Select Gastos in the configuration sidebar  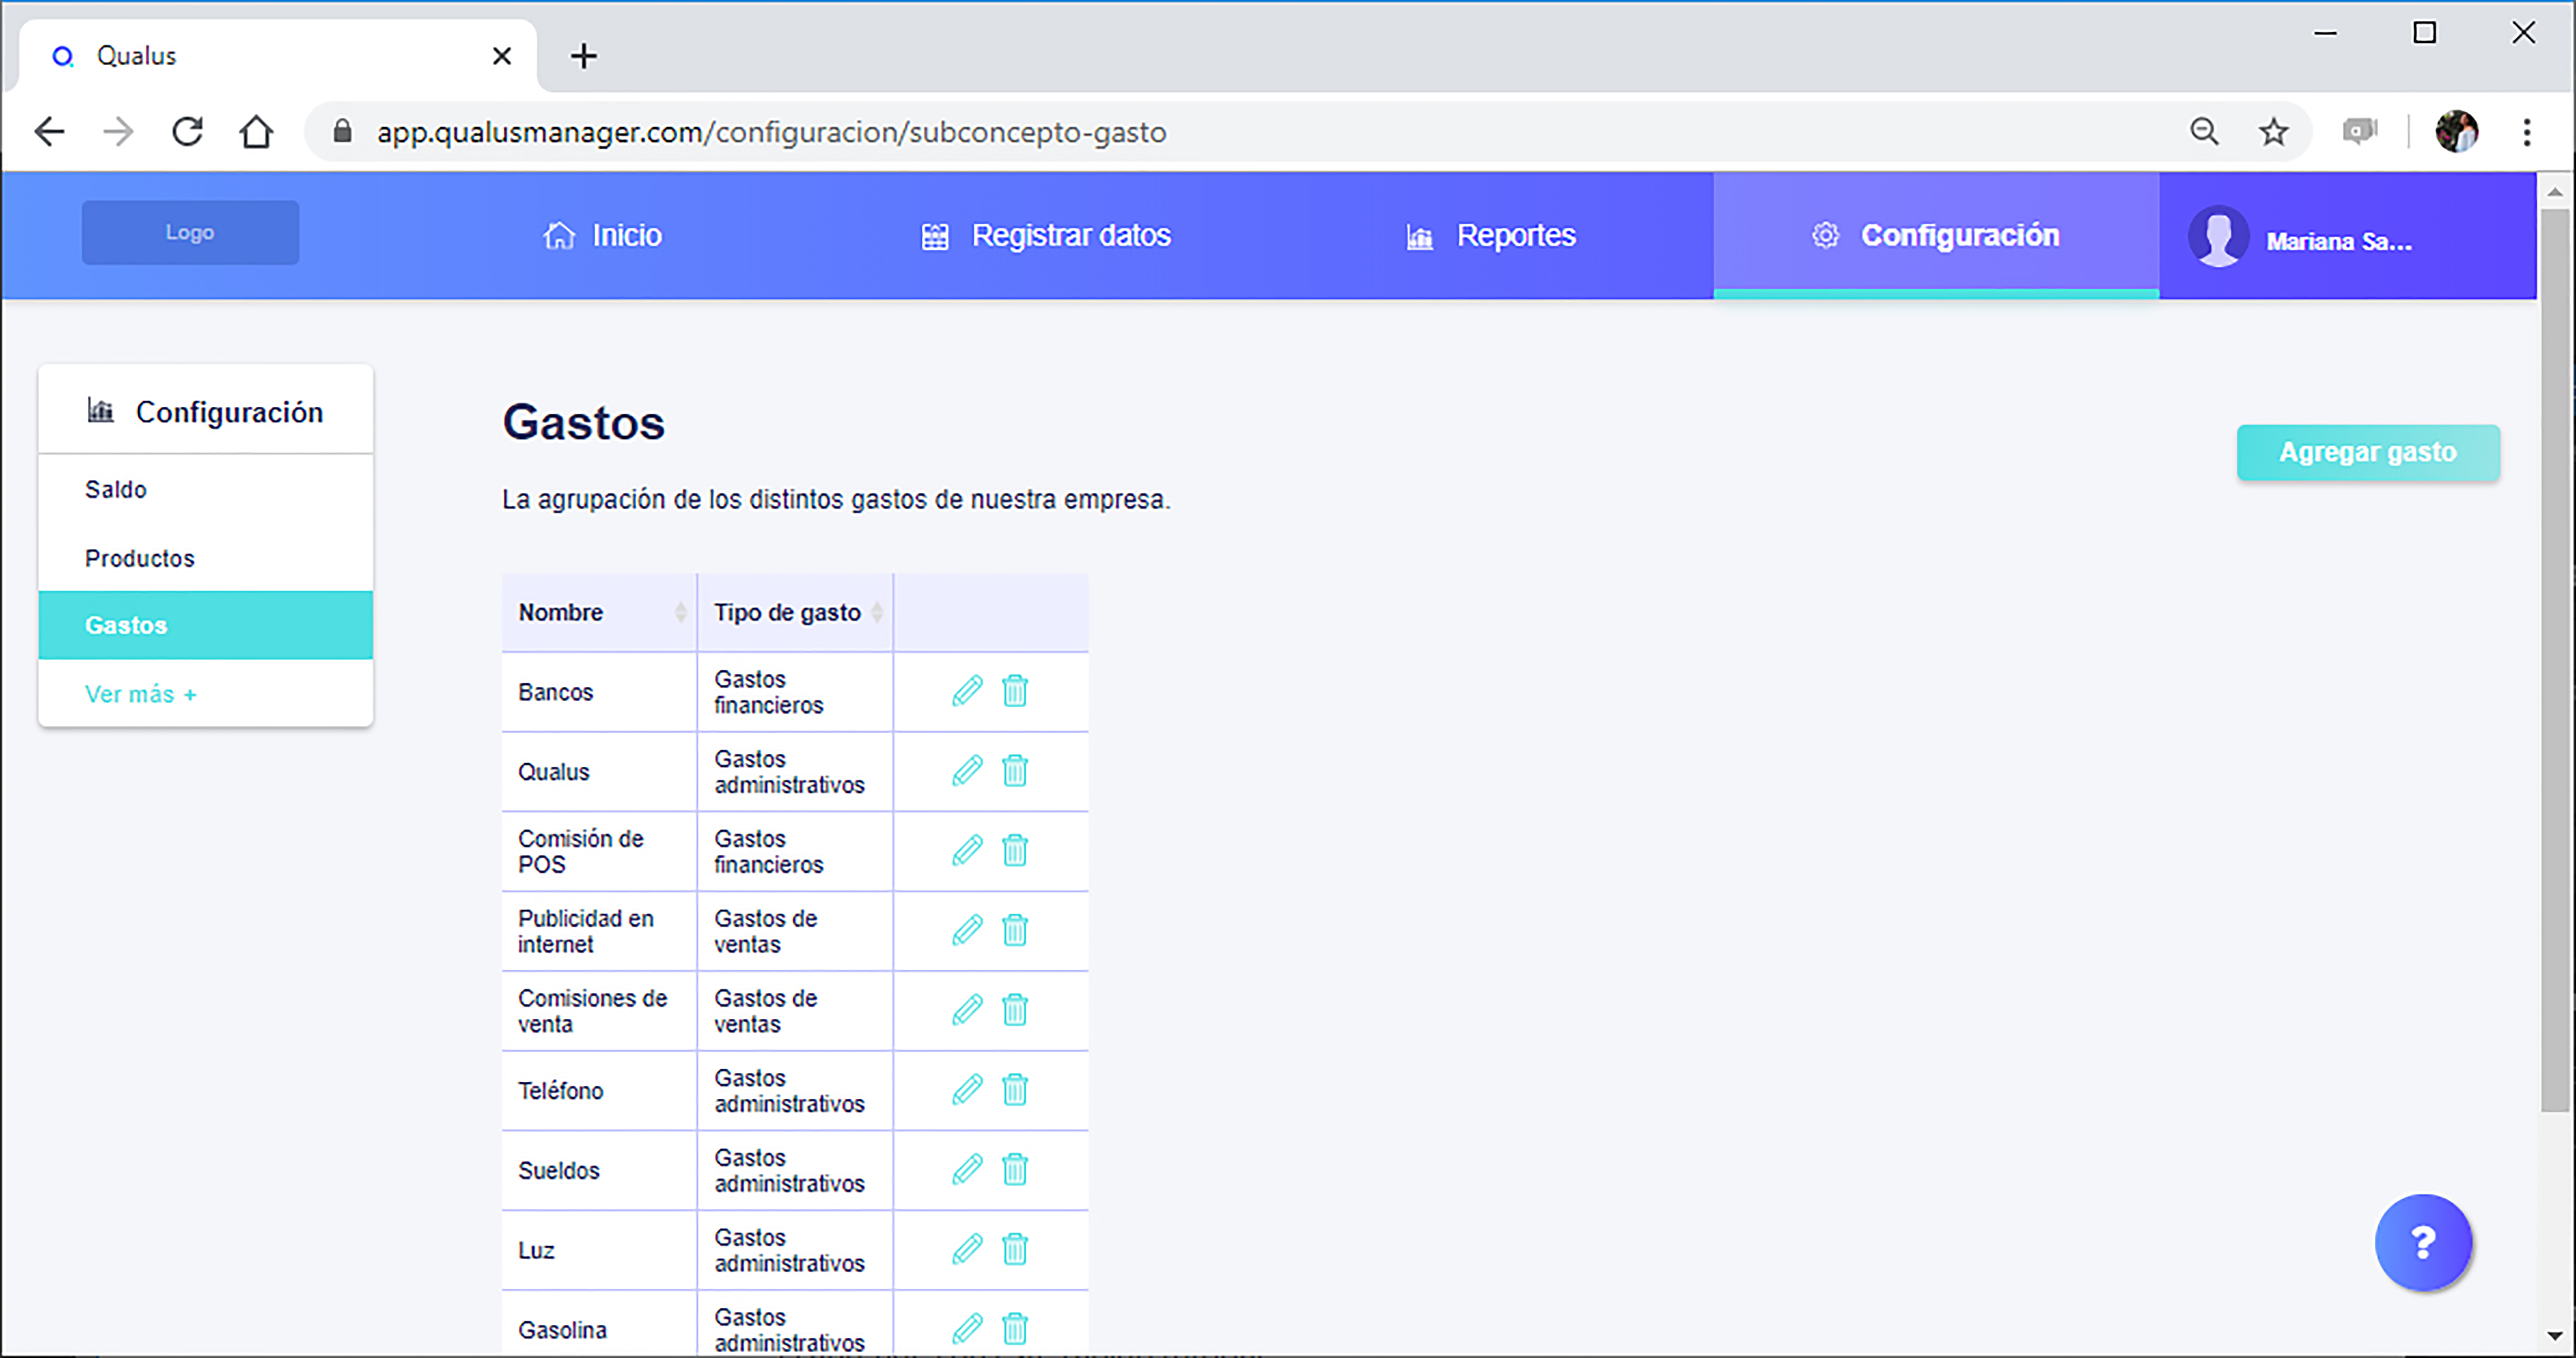[x=206, y=625]
